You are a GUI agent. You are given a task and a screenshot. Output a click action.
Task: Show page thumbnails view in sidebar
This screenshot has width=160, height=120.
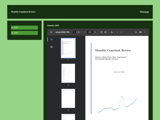coord(52,39)
